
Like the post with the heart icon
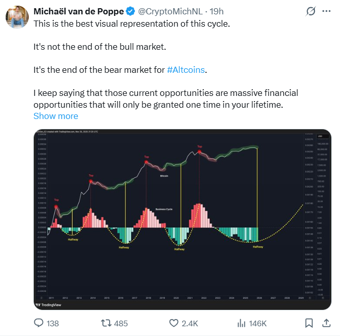click(174, 323)
